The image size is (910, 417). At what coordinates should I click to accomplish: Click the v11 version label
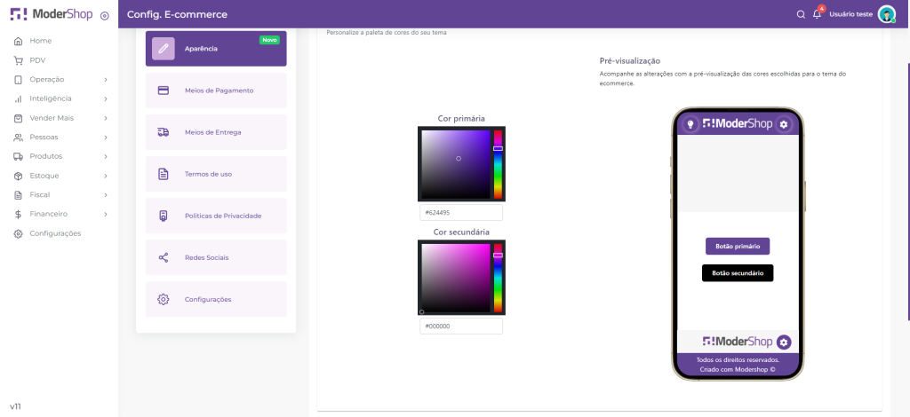pyautogui.click(x=16, y=406)
